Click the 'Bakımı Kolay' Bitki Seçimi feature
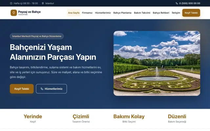Viewport: 210px width, 131px height. pyautogui.click(x=129, y=119)
